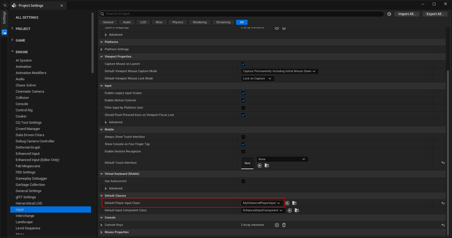
Task: Open Default Viewport Mouse Capture Mode dropdown
Action: tap(280, 71)
